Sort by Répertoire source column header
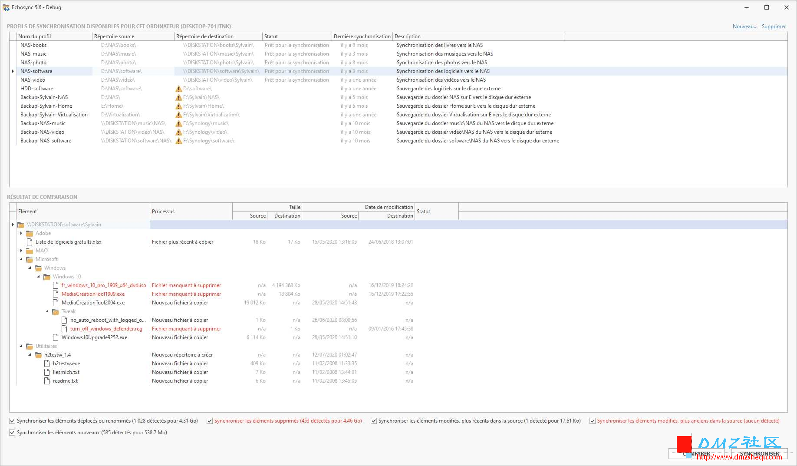The width and height of the screenshot is (797, 466). pyautogui.click(x=133, y=36)
